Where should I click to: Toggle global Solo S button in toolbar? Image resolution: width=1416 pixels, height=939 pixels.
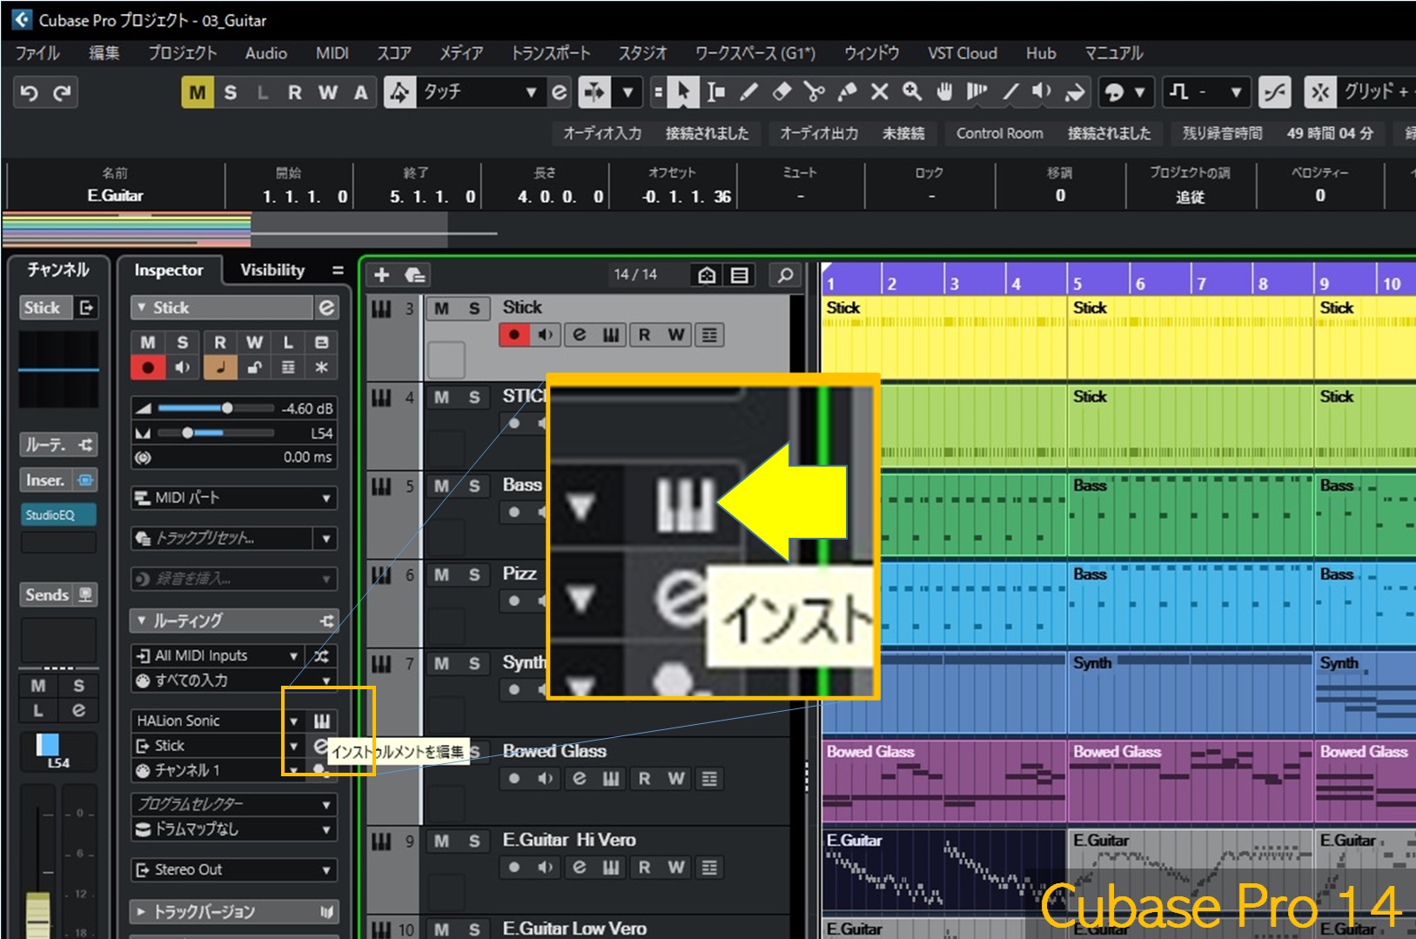point(230,92)
